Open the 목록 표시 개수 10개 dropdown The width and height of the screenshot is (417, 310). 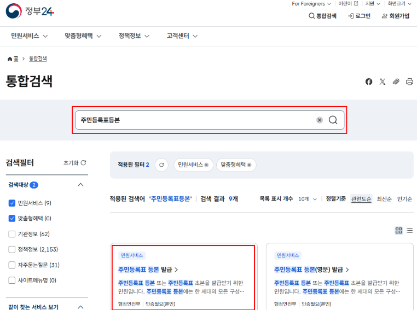tap(307, 199)
